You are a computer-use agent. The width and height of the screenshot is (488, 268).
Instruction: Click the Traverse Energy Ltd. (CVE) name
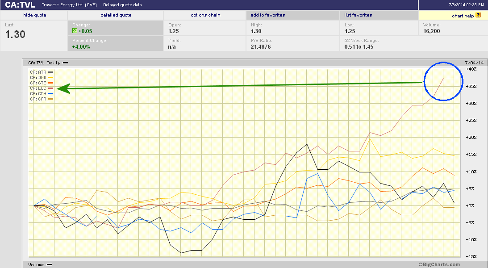pyautogui.click(x=69, y=4)
